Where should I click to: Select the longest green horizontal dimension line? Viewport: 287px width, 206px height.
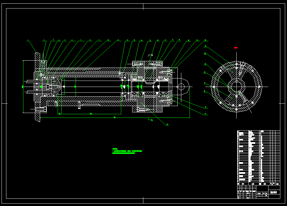coord(115,118)
